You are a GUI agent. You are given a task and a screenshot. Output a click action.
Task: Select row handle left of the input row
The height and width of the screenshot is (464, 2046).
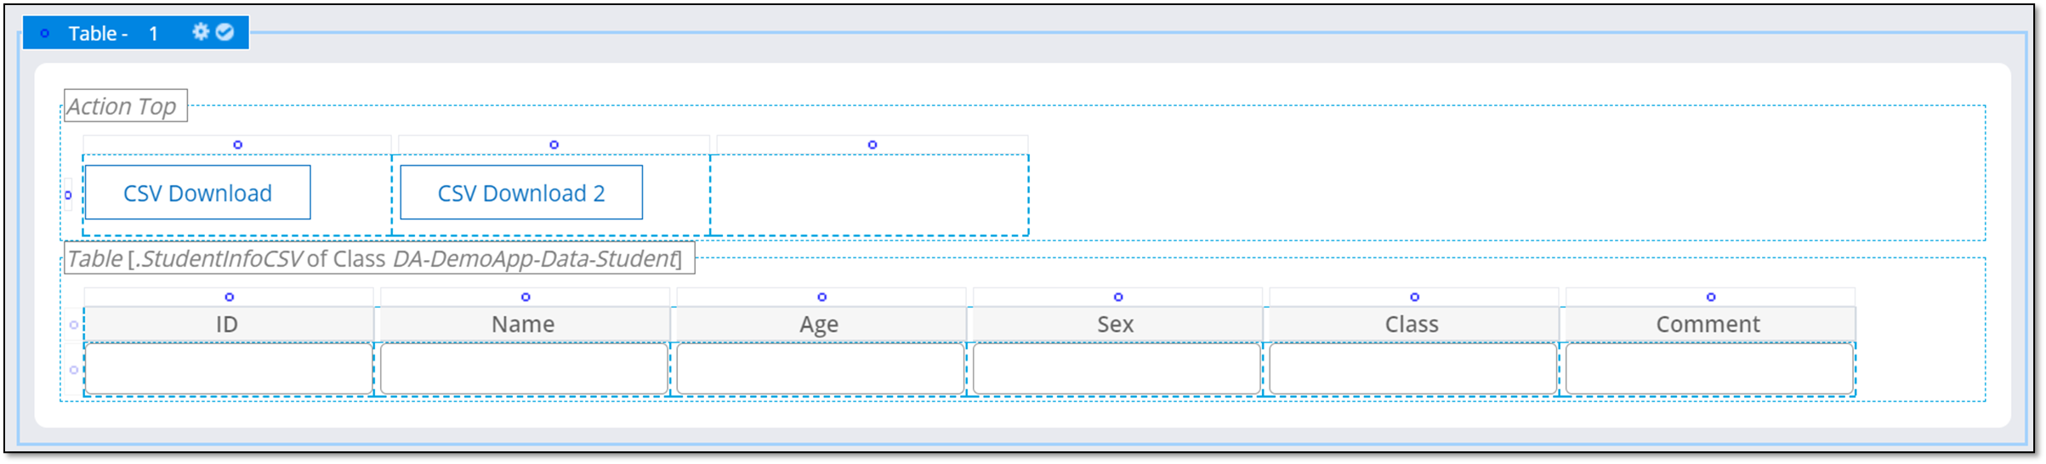[74, 370]
